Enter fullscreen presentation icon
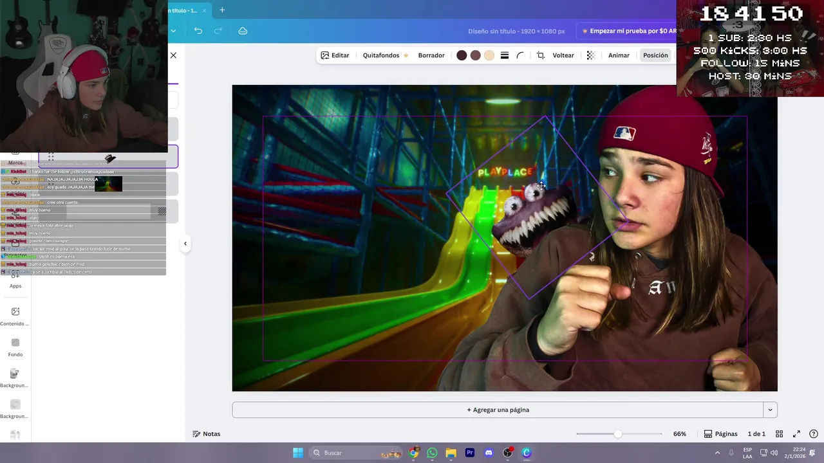 coord(796,434)
